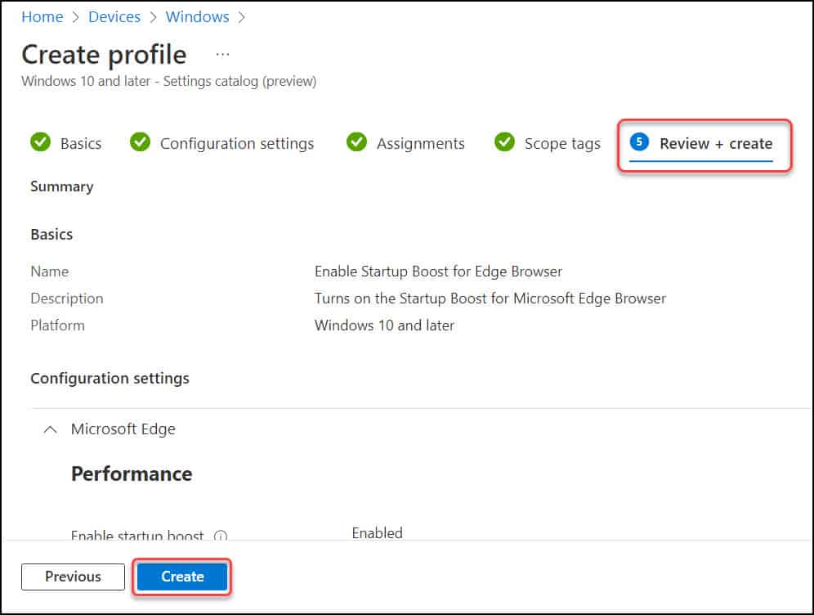The image size is (814, 615).
Task: Click the Microsoft Edge section title
Action: 123,429
